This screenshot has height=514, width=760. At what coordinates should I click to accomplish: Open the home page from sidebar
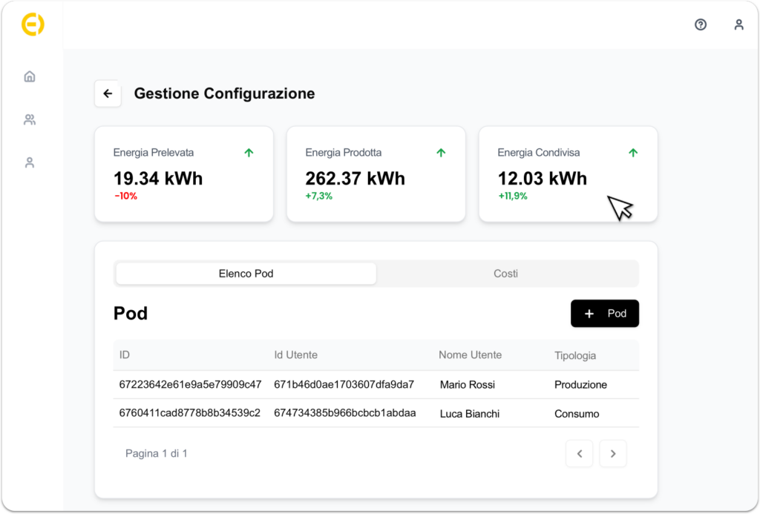point(30,76)
